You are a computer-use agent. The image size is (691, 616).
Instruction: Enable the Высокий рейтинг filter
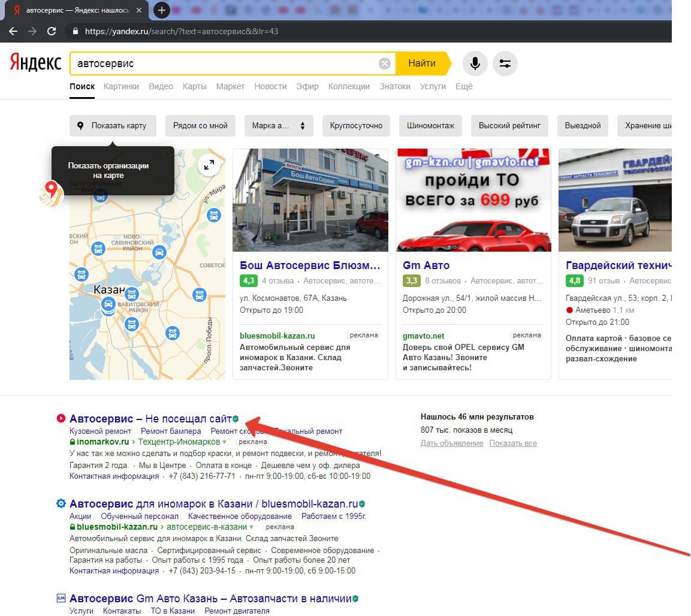click(509, 126)
